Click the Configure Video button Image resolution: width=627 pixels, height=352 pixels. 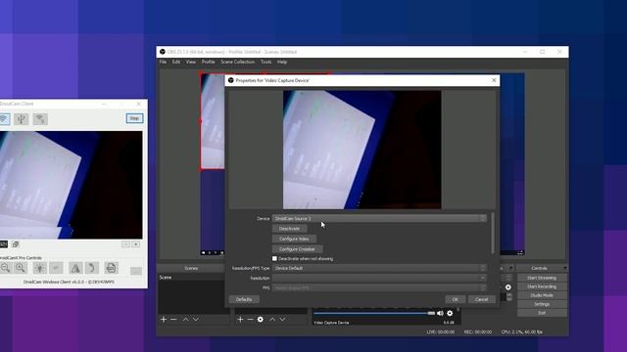coord(294,239)
